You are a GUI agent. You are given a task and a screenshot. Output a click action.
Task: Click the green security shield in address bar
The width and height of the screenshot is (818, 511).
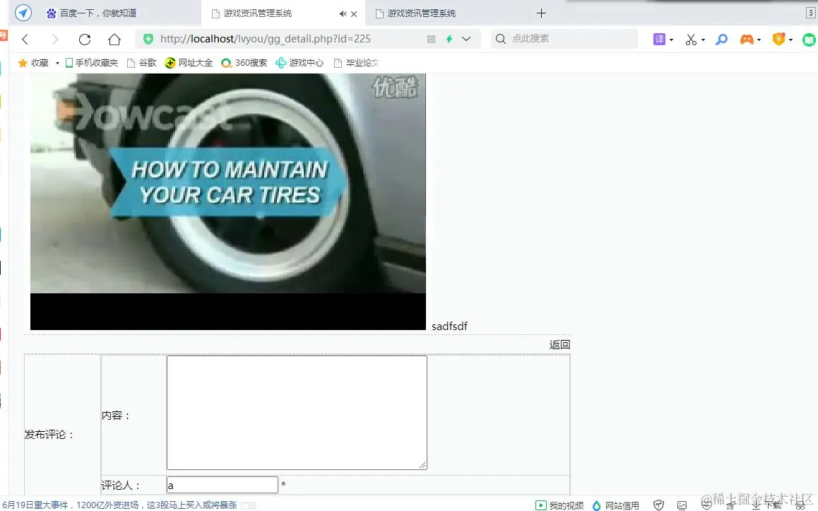pos(148,39)
